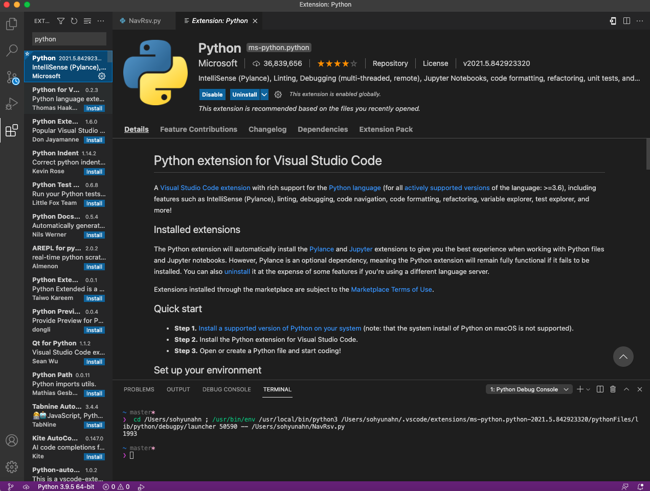Click the feedback icon in status bar
650x491 pixels.
(625, 487)
